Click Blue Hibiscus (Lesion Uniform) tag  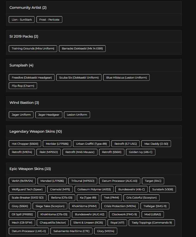[x=126, y=77]
